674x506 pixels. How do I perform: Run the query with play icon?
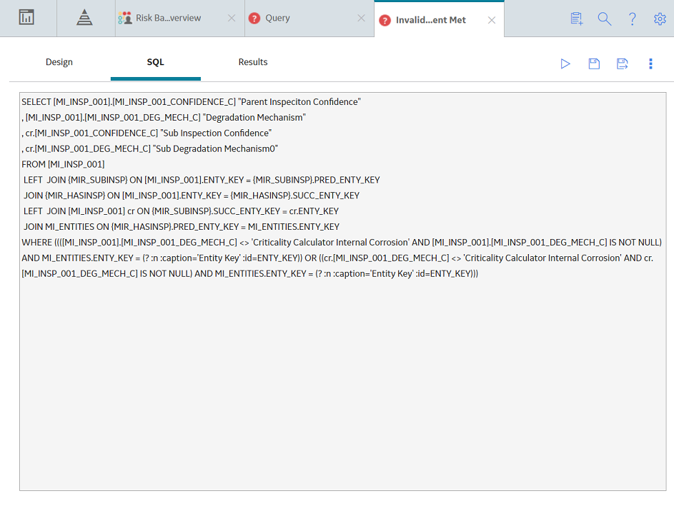[x=565, y=64]
